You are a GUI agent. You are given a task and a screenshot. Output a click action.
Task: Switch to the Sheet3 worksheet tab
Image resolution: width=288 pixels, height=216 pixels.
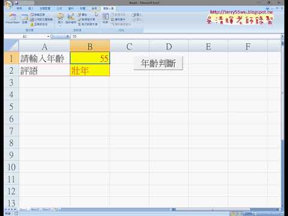(47, 209)
